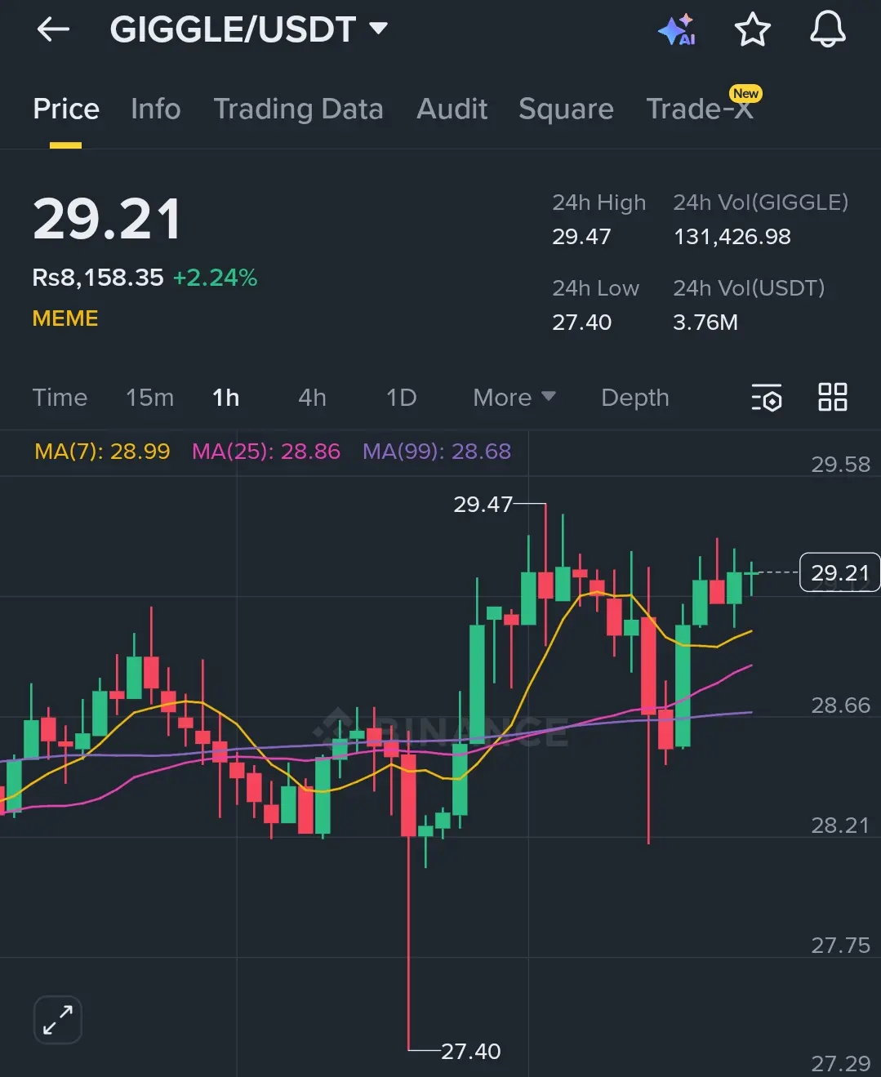The height and width of the screenshot is (1077, 881).
Task: Tap the +2.24% change value
Action: coord(215,278)
